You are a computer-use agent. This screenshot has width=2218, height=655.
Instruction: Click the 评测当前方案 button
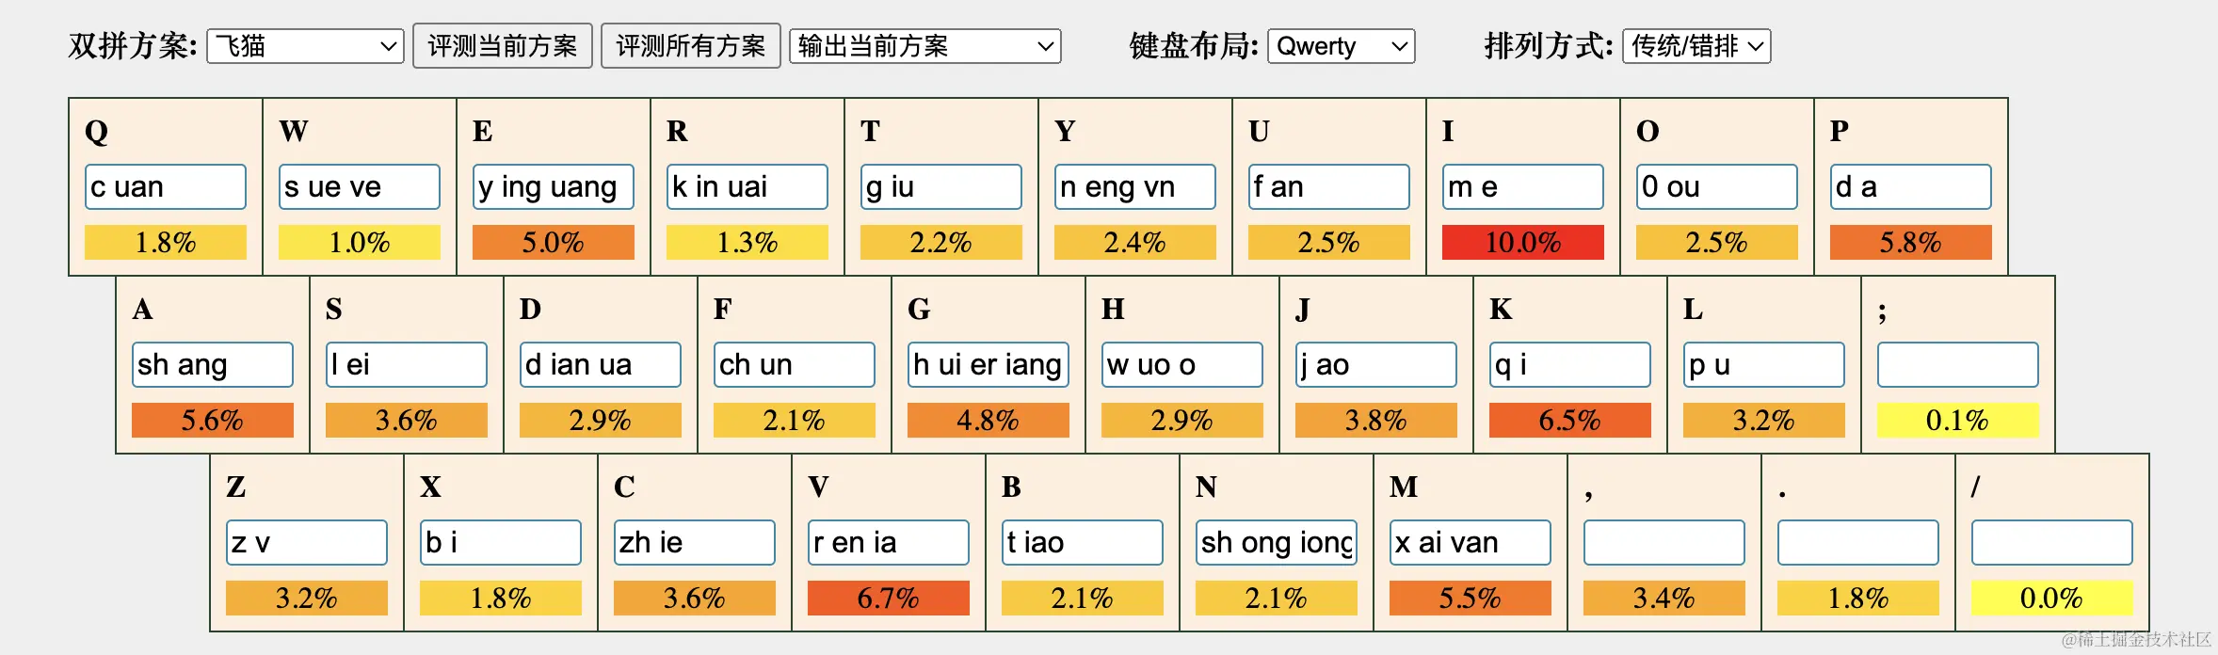pyautogui.click(x=503, y=46)
